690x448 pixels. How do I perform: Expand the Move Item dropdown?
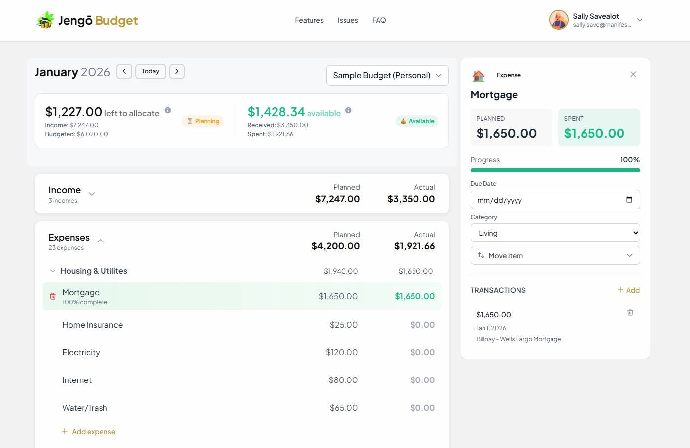(x=555, y=255)
